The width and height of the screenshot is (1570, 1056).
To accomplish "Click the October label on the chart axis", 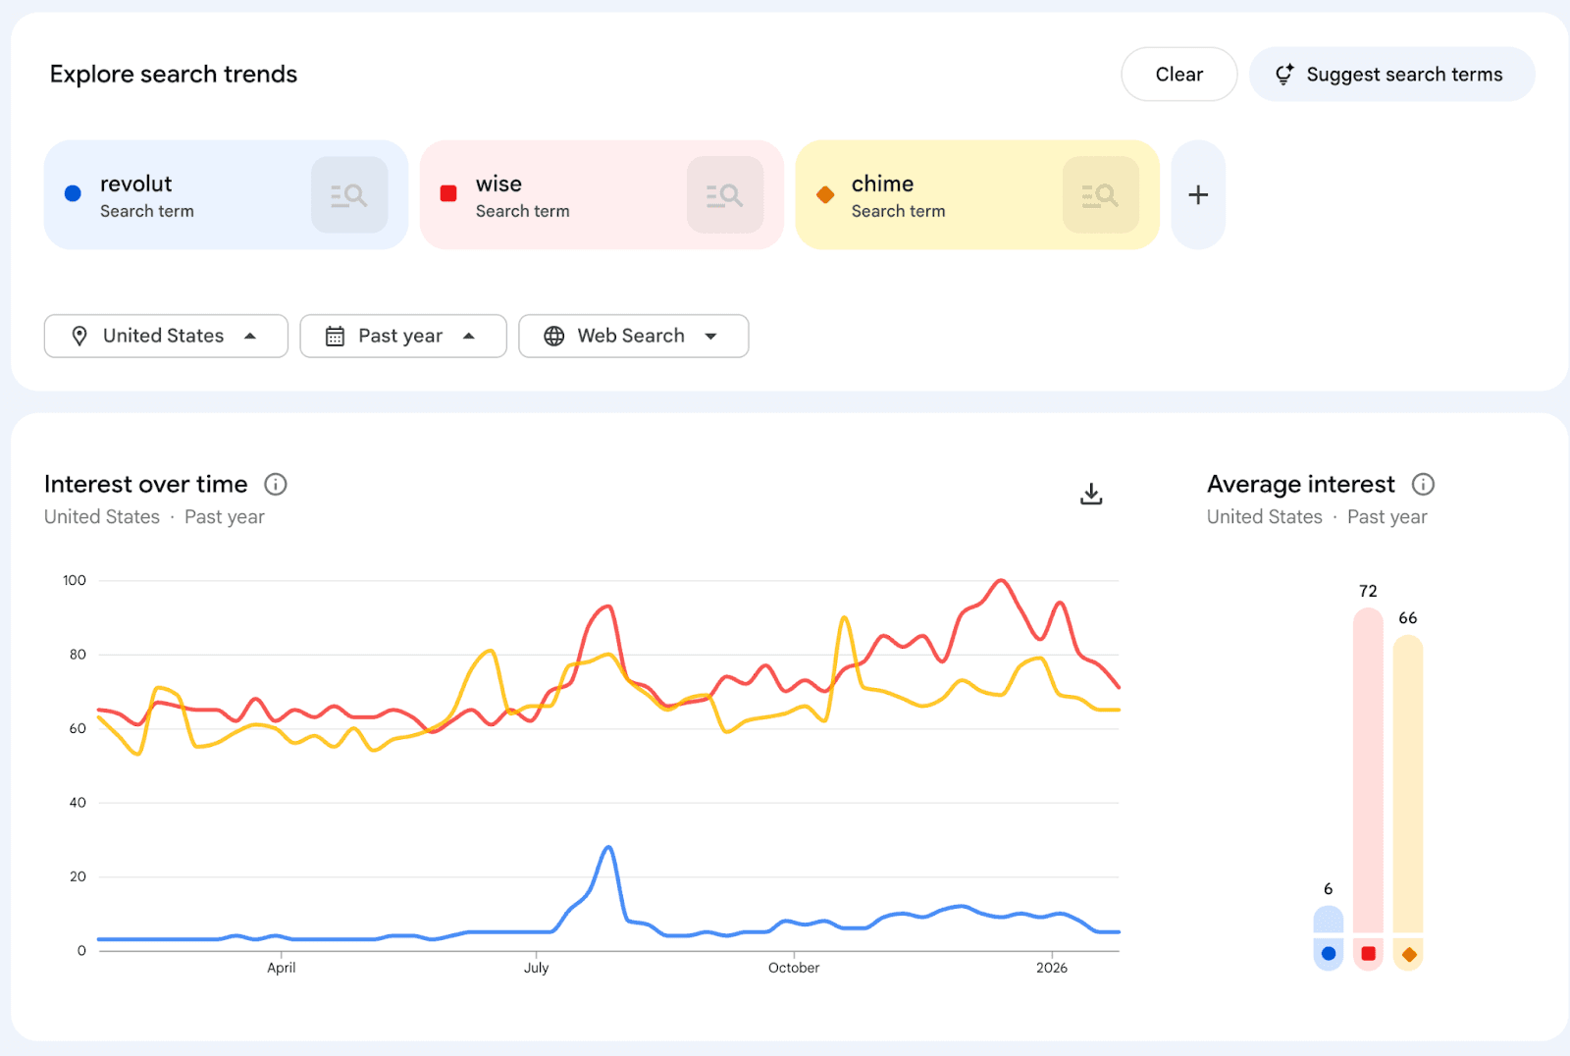I will pos(794,968).
